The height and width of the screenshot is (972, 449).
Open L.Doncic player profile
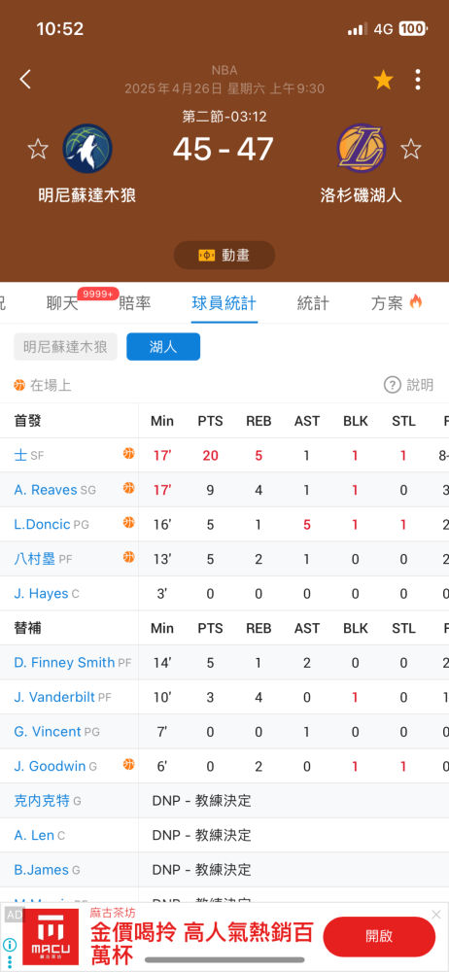pyautogui.click(x=42, y=525)
